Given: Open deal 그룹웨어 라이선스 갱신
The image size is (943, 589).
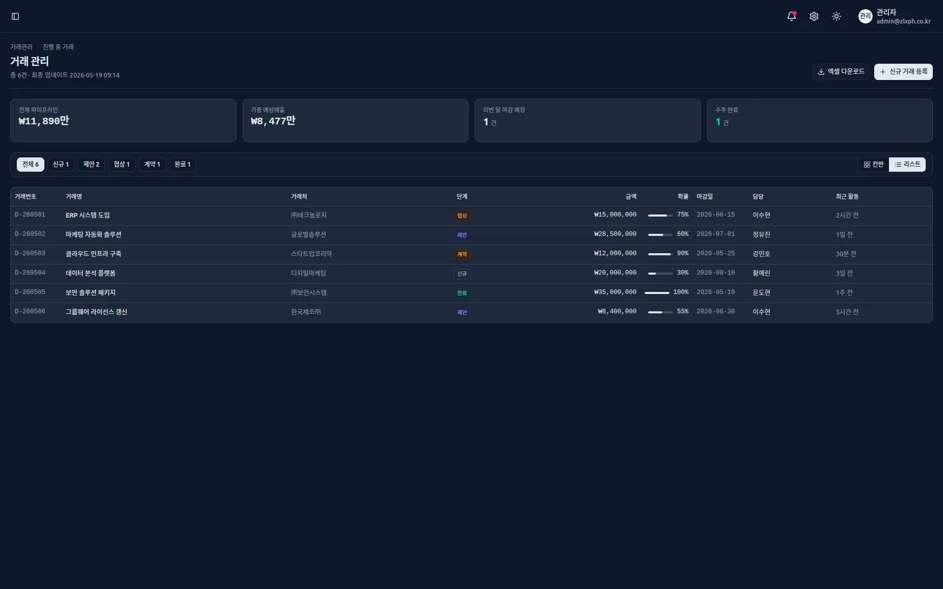Looking at the screenshot, I should pyautogui.click(x=96, y=312).
